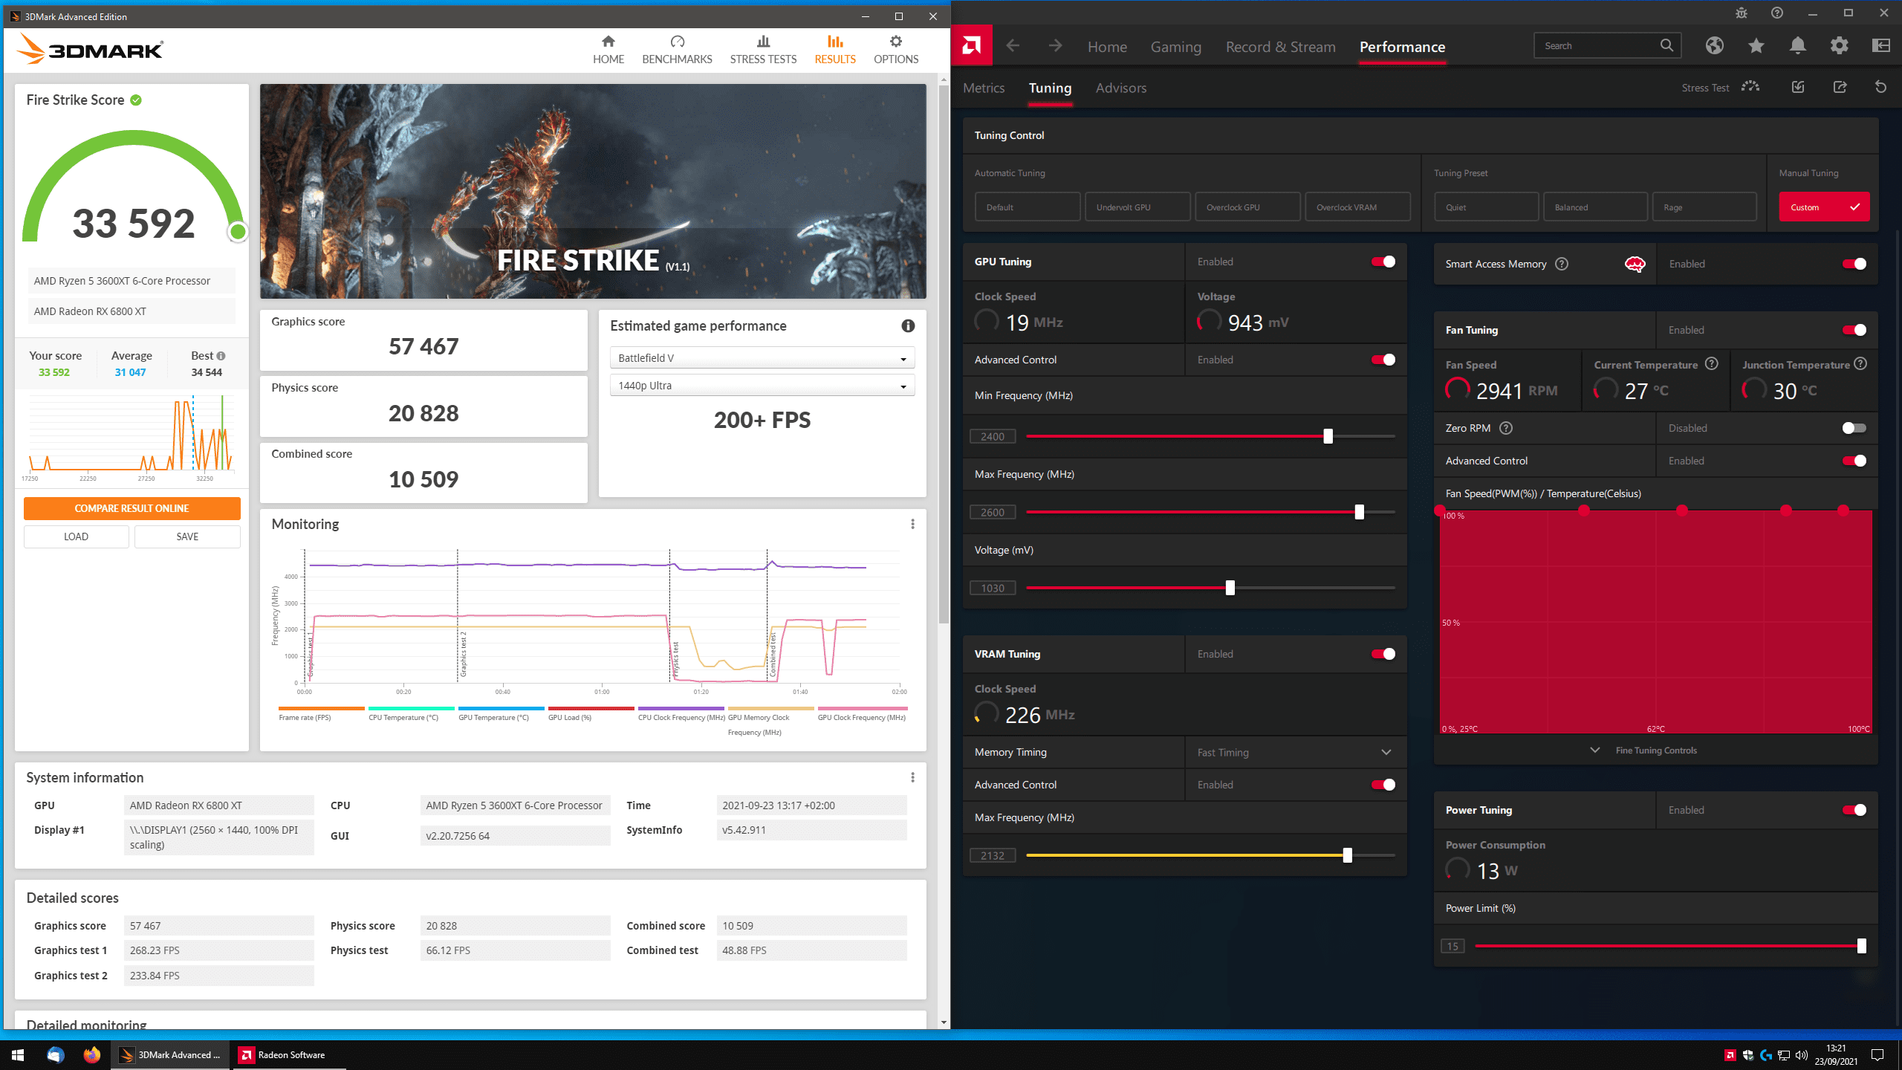The width and height of the screenshot is (1902, 1070).
Task: Click the Power Limit slider handle
Action: tap(1861, 946)
